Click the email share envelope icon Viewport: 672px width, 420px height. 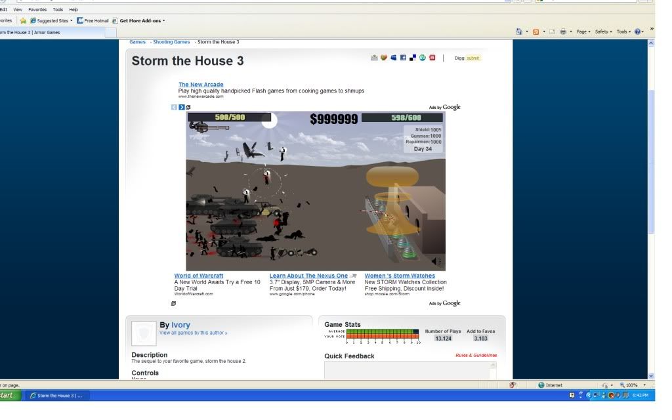[374, 58]
